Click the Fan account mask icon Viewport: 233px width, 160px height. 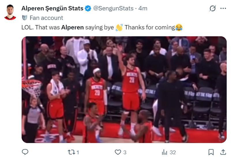pos(25,18)
